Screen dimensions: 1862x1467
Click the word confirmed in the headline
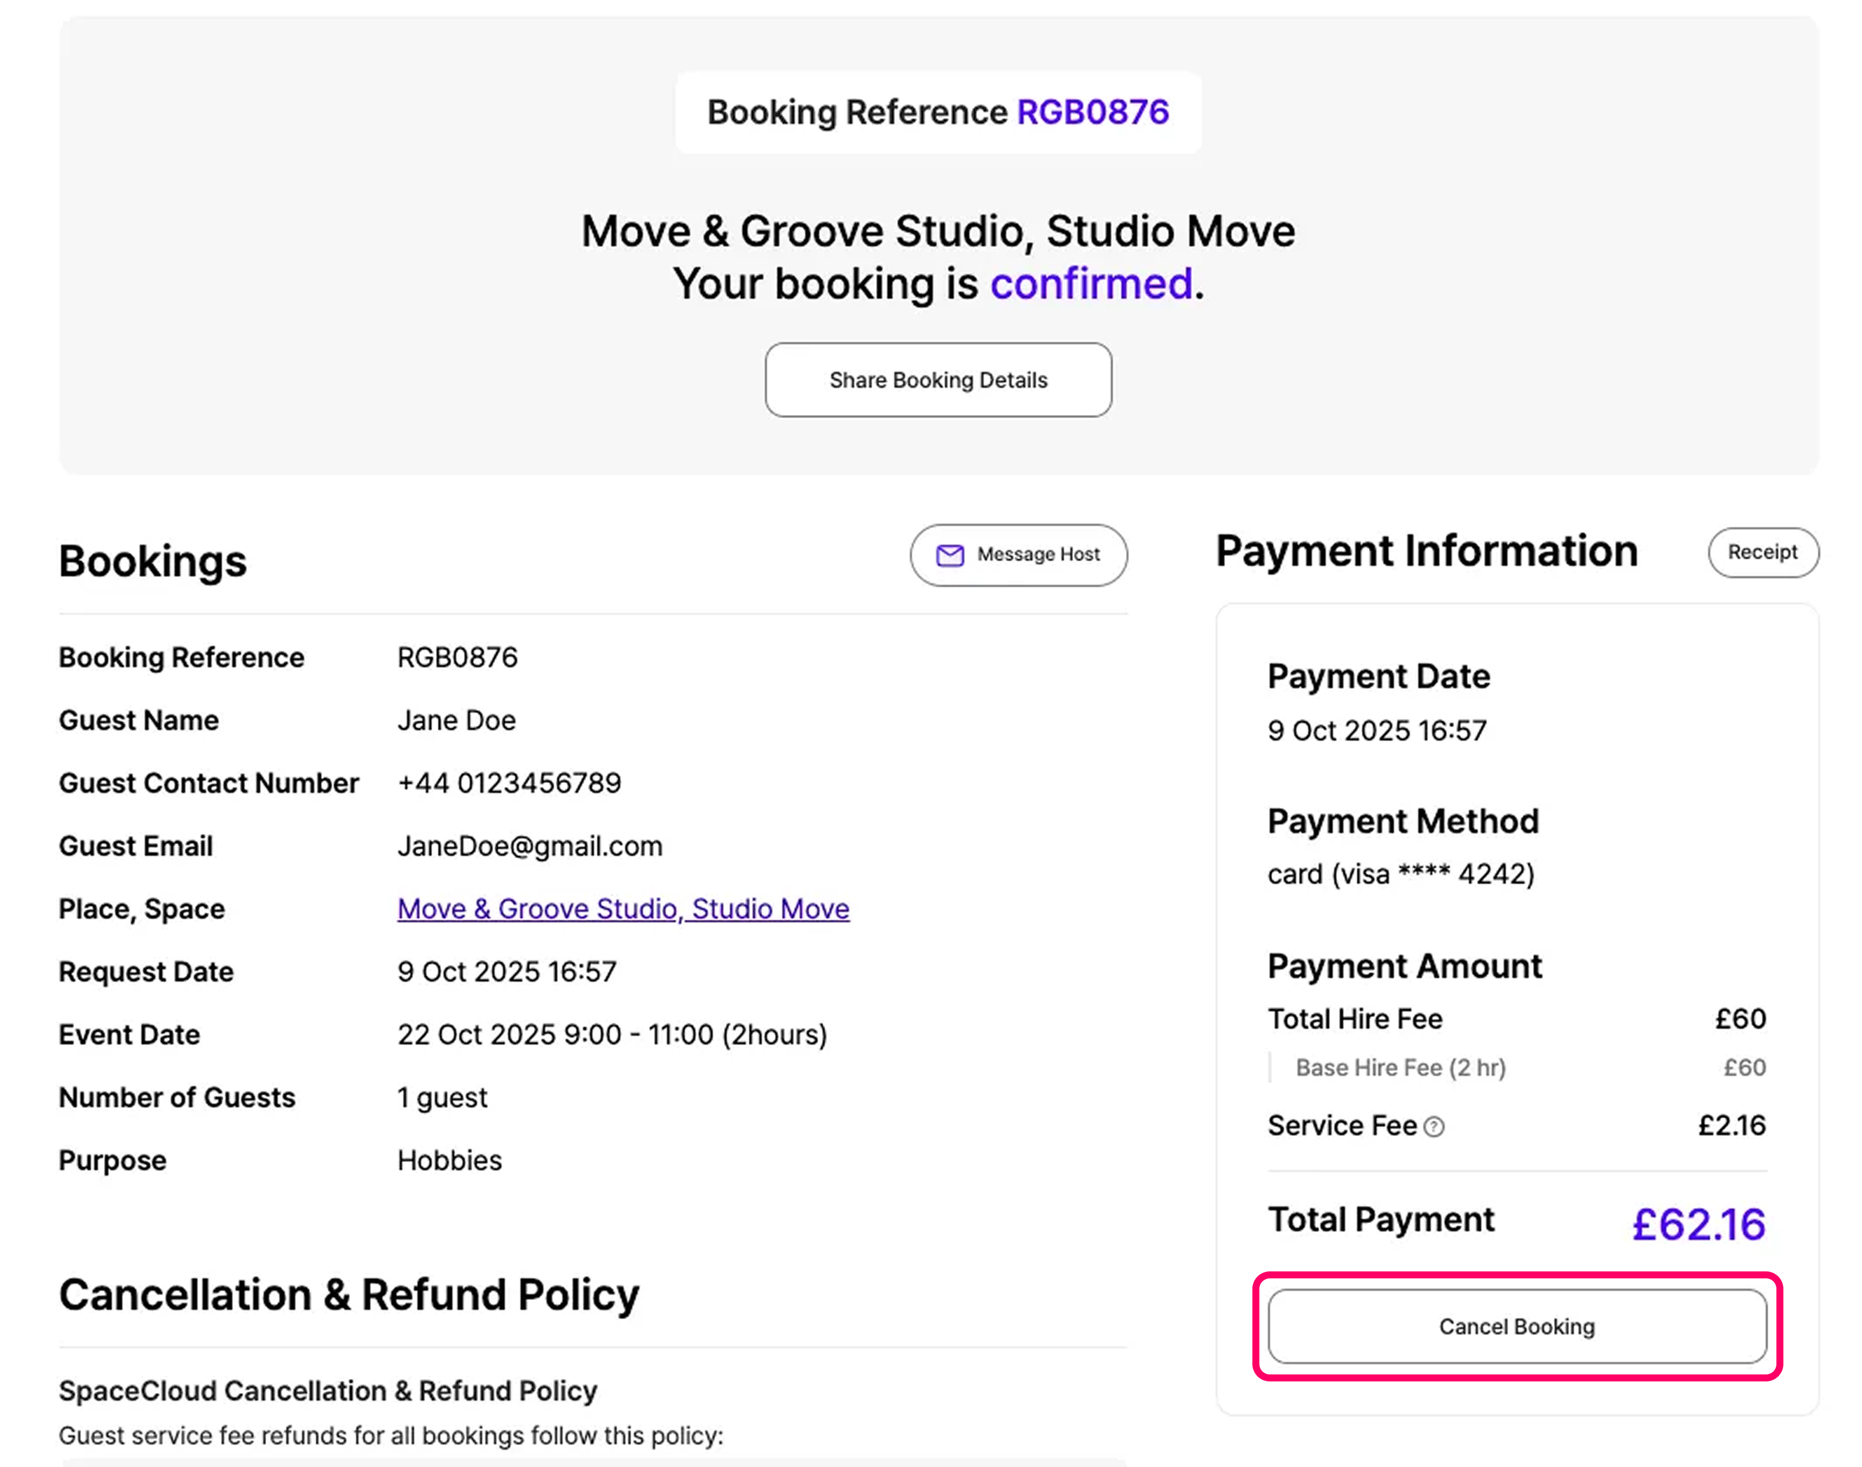(x=1091, y=284)
